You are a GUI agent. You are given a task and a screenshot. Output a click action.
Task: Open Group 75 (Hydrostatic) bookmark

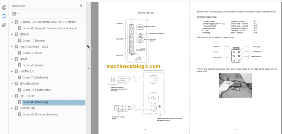point(36,90)
